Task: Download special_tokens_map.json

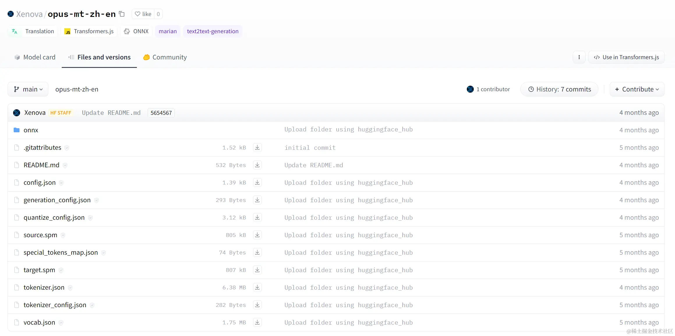Action: pos(257,252)
